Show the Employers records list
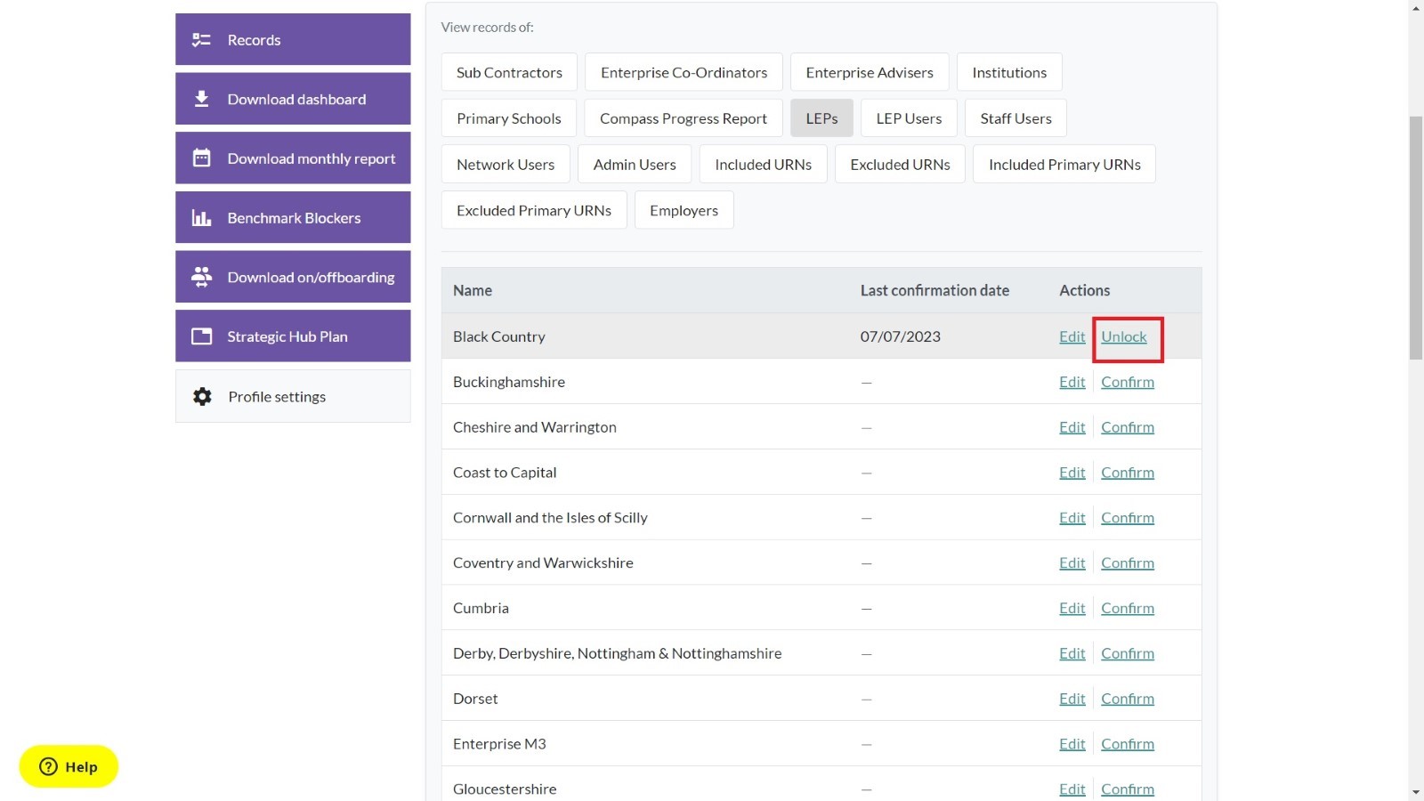 coord(684,210)
